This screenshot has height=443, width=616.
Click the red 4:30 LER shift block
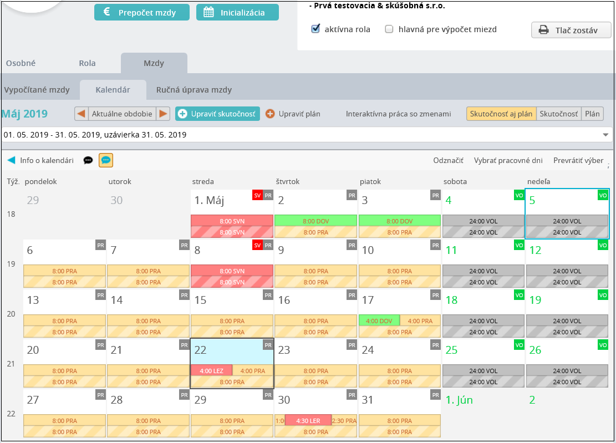click(308, 421)
